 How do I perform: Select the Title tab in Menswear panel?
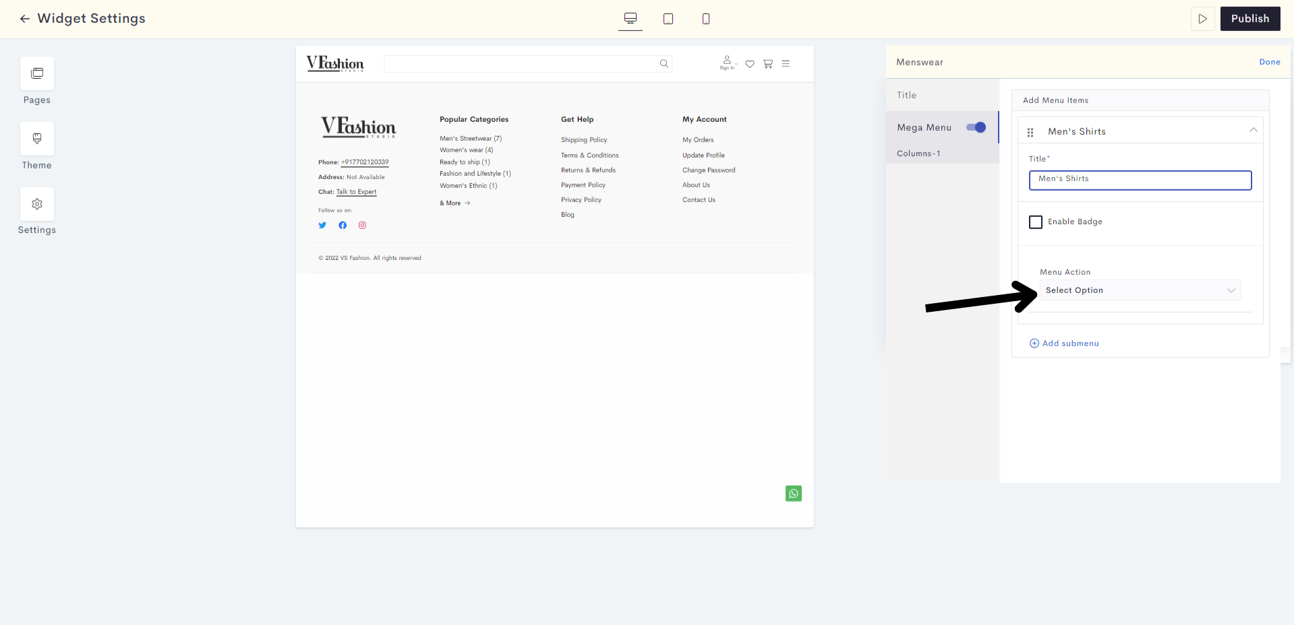pyautogui.click(x=943, y=95)
